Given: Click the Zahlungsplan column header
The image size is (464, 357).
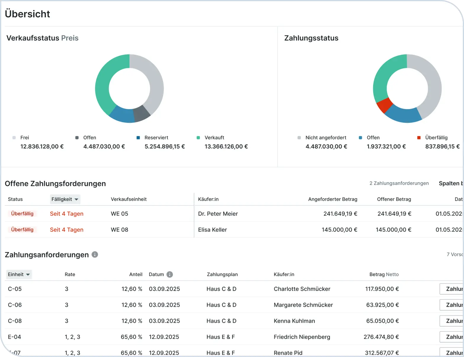Looking at the screenshot, I should (x=222, y=275).
